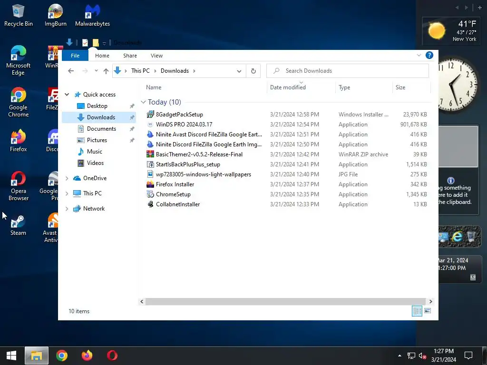The image size is (487, 365).
Task: Select Google Chrome desktop shortcut
Action: coord(19,102)
